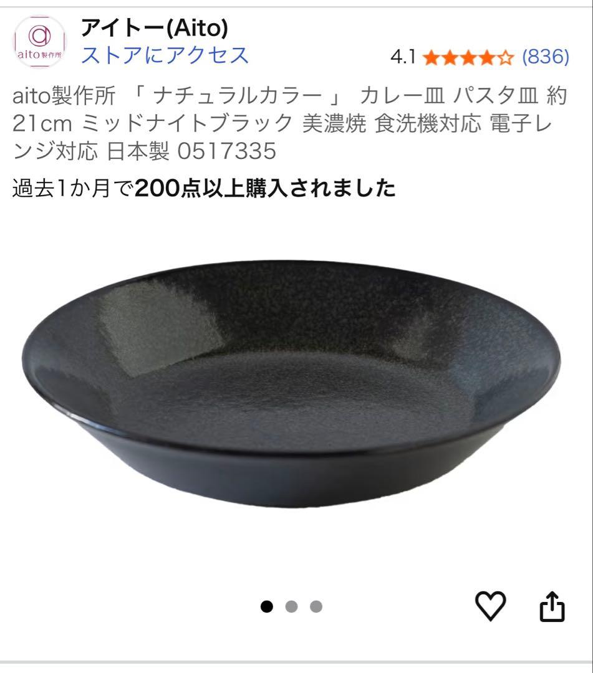The image size is (593, 673).
Task: Tap the black curry plate product image
Action: click(x=292, y=383)
